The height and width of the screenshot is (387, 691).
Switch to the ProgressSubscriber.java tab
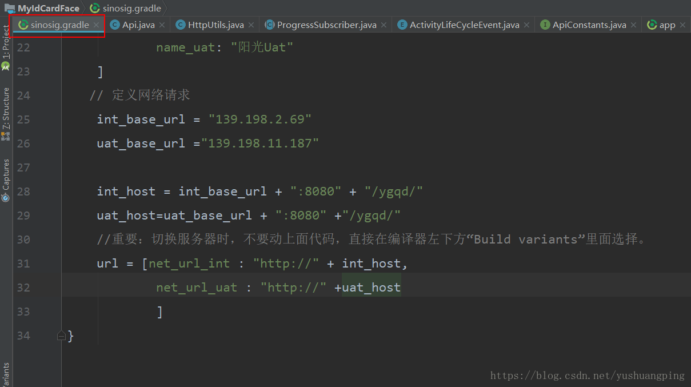click(326, 25)
